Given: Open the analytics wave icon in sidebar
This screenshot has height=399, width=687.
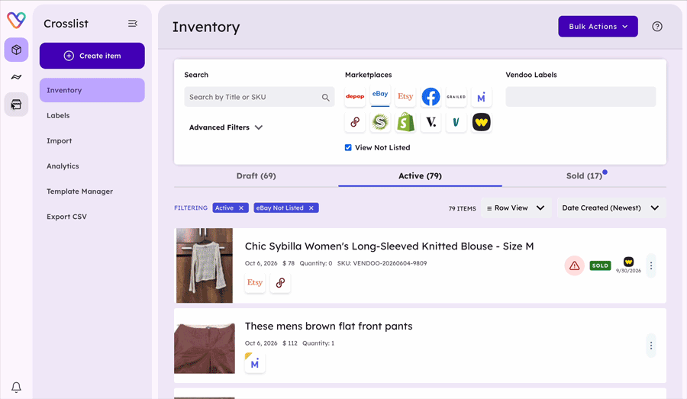Looking at the screenshot, I should tap(16, 77).
